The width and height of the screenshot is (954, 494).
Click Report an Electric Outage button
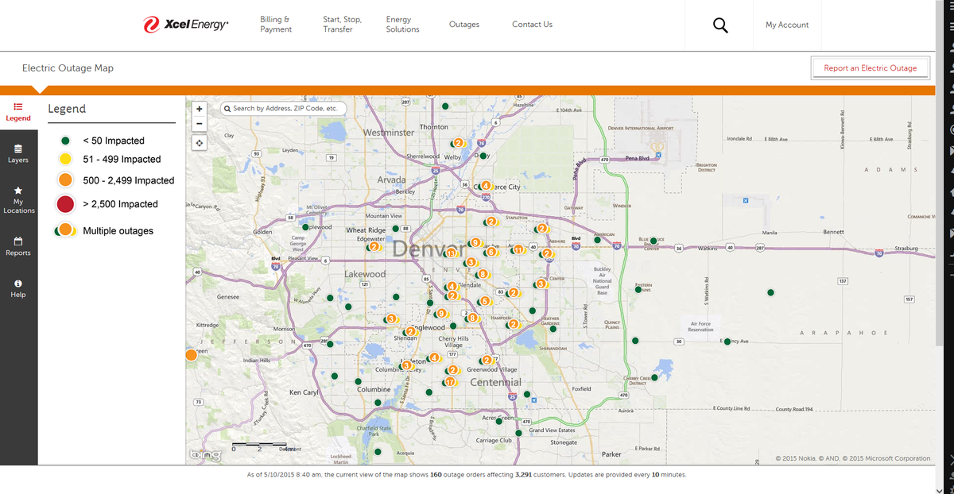[x=871, y=68]
